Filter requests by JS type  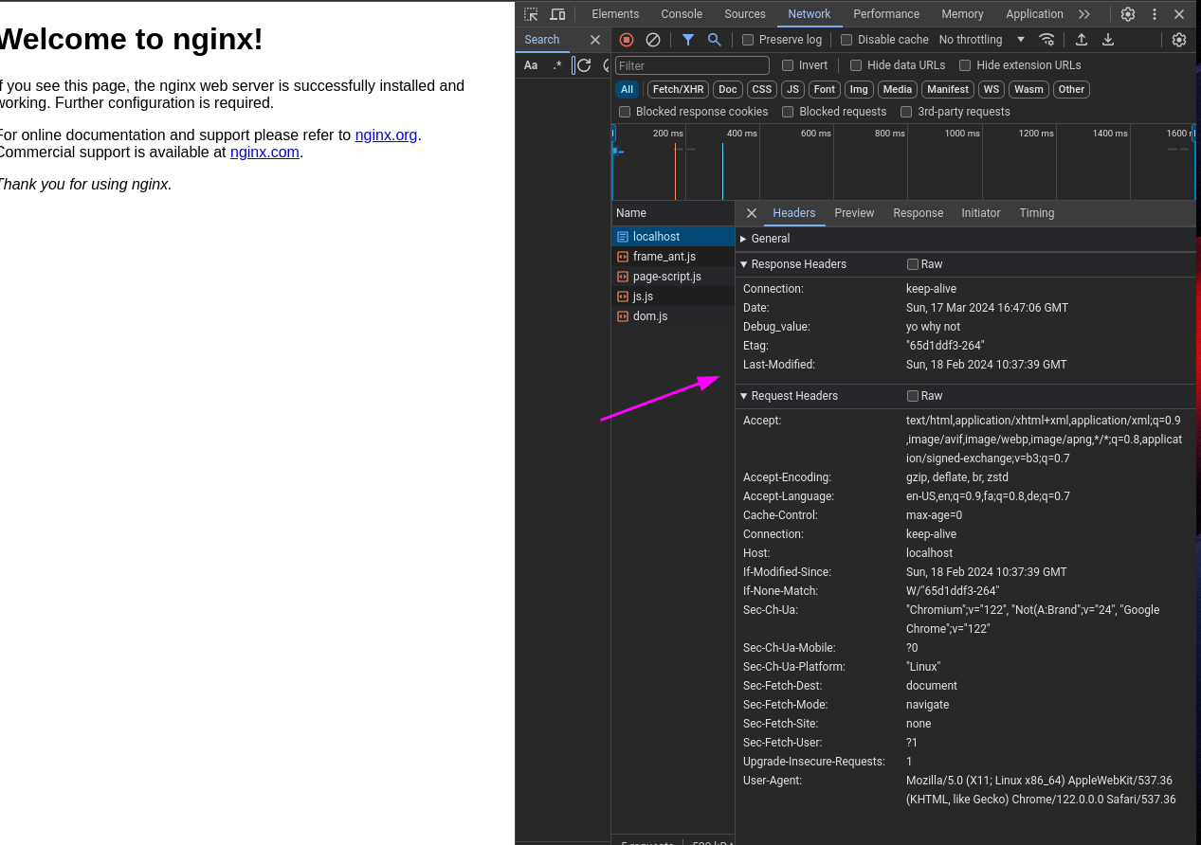(x=793, y=89)
